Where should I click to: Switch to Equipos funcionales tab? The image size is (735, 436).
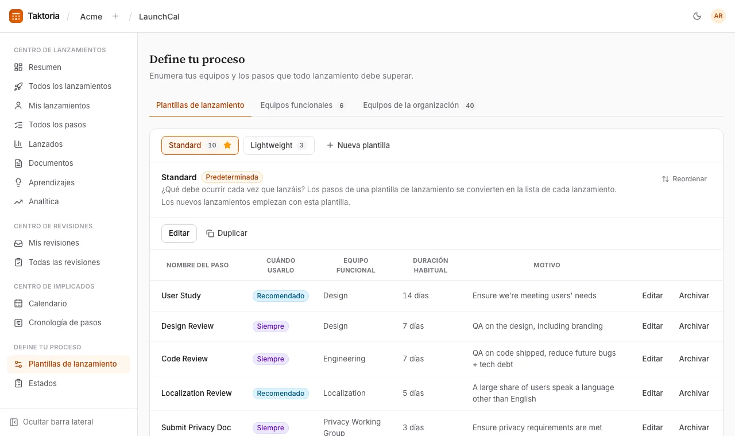(x=303, y=105)
